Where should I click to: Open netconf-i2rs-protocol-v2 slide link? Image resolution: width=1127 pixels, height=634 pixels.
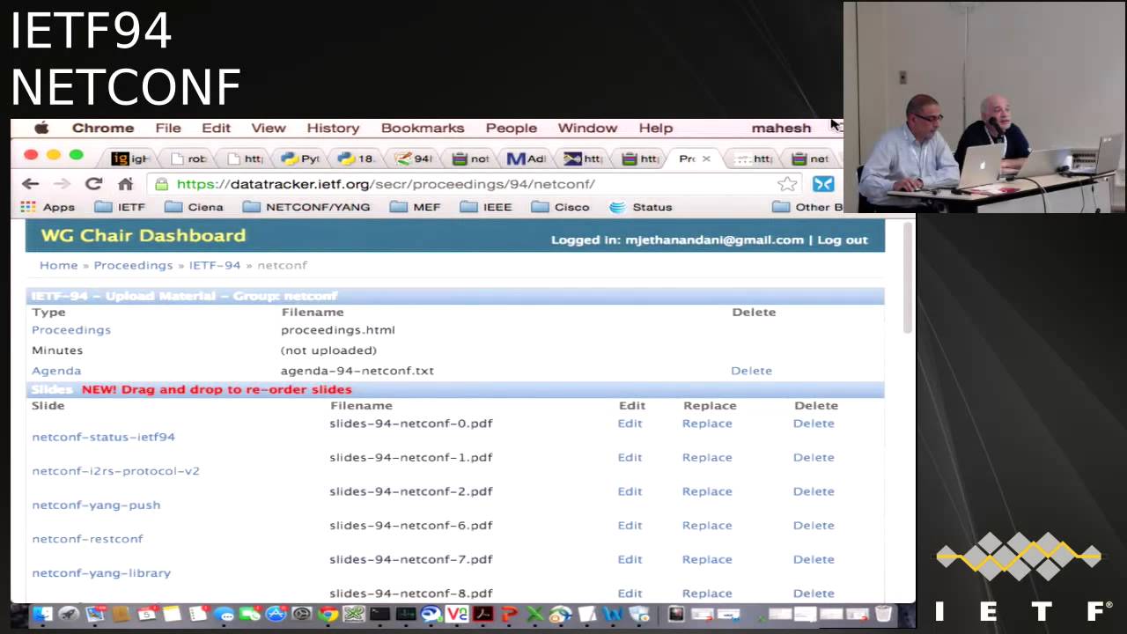click(x=115, y=471)
